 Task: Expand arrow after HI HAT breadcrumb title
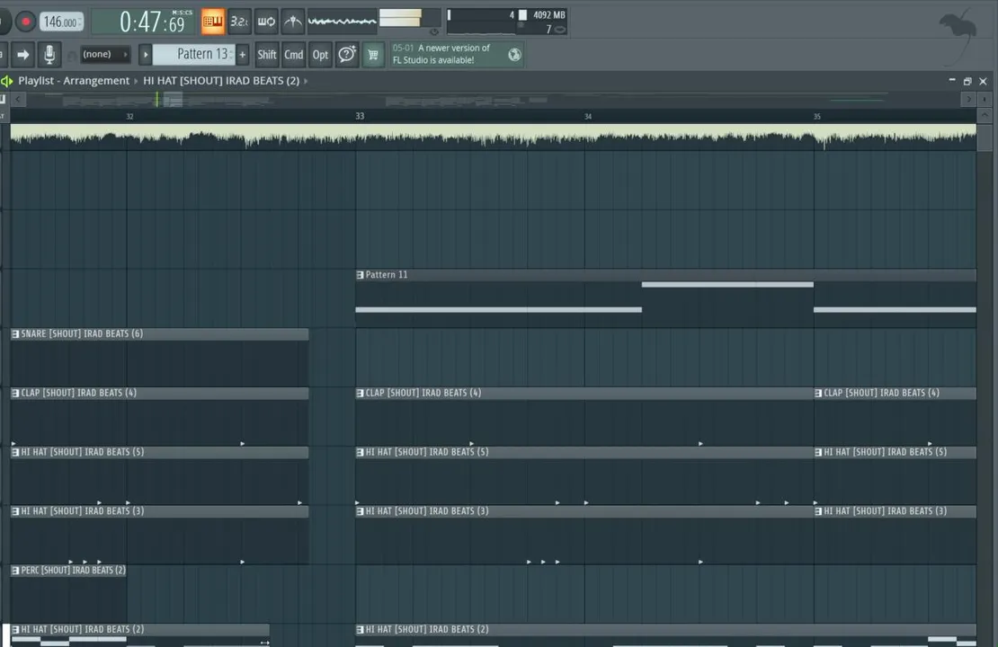point(307,81)
